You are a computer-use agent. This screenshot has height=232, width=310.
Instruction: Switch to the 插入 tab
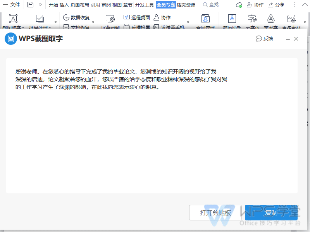(x=64, y=5)
